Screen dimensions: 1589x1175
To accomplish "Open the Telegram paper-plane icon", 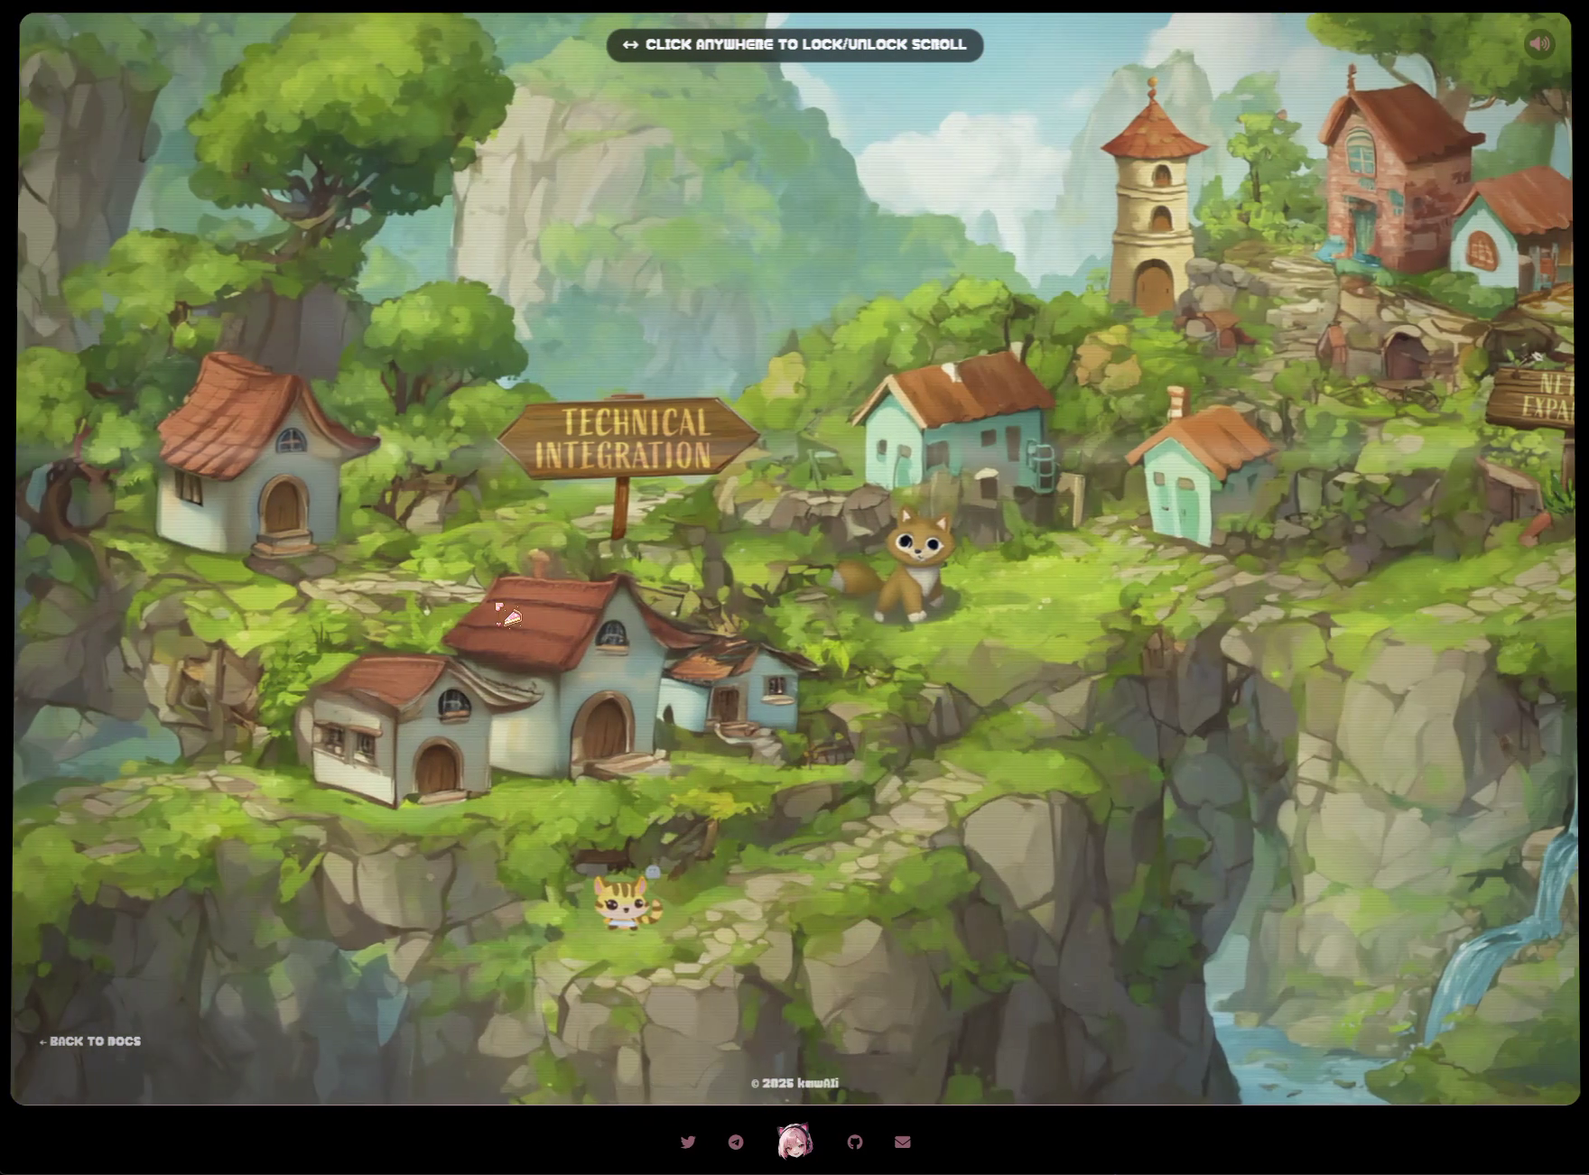I will point(736,1142).
